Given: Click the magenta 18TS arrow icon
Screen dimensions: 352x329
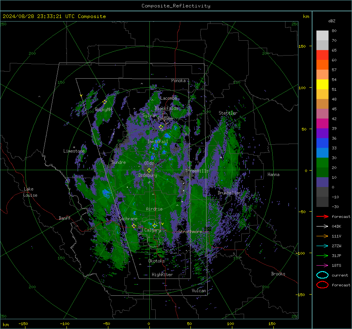Looking at the screenshot, I should (322, 265).
